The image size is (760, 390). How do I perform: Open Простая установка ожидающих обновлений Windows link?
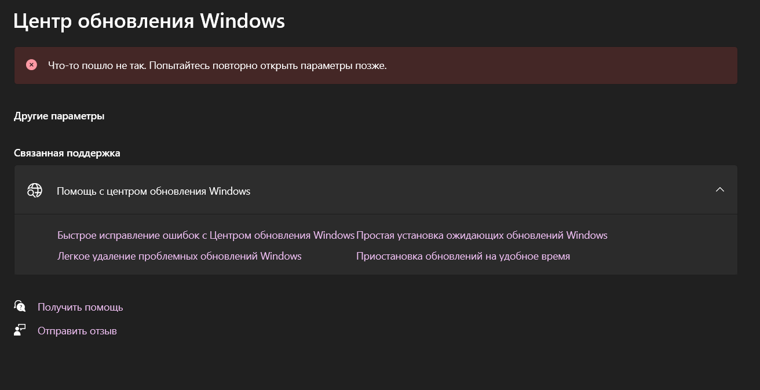[482, 235]
